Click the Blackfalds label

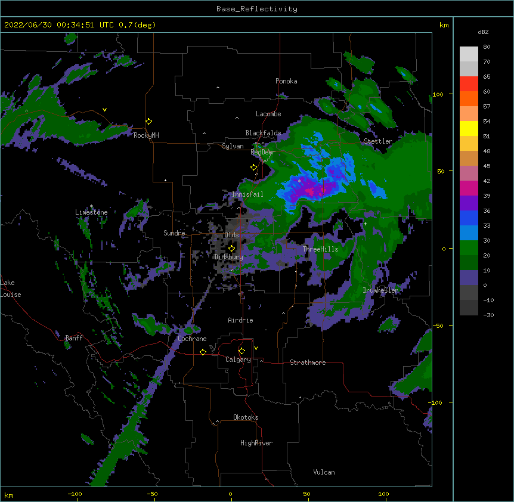click(x=263, y=133)
